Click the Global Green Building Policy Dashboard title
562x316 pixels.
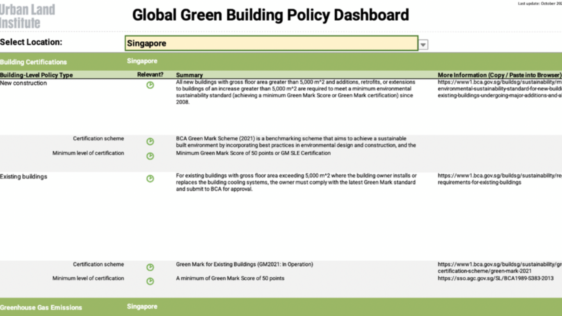click(270, 15)
